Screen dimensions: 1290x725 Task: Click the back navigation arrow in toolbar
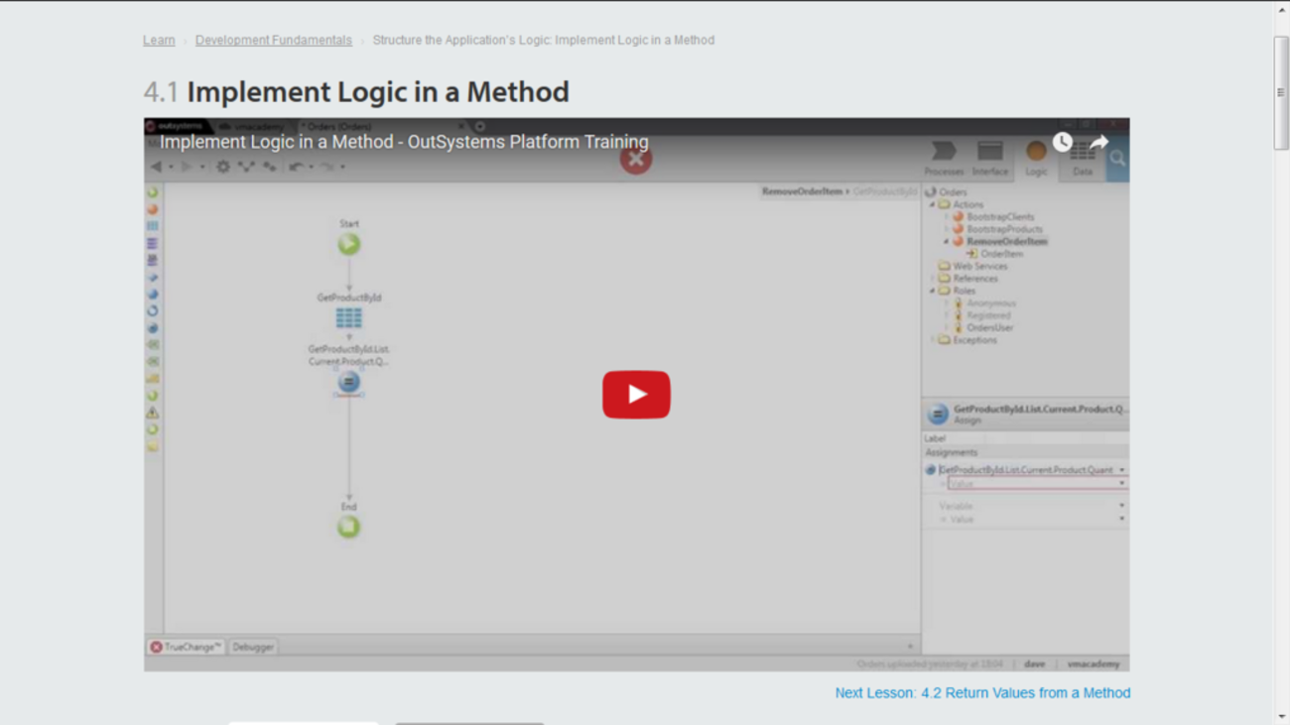click(157, 167)
